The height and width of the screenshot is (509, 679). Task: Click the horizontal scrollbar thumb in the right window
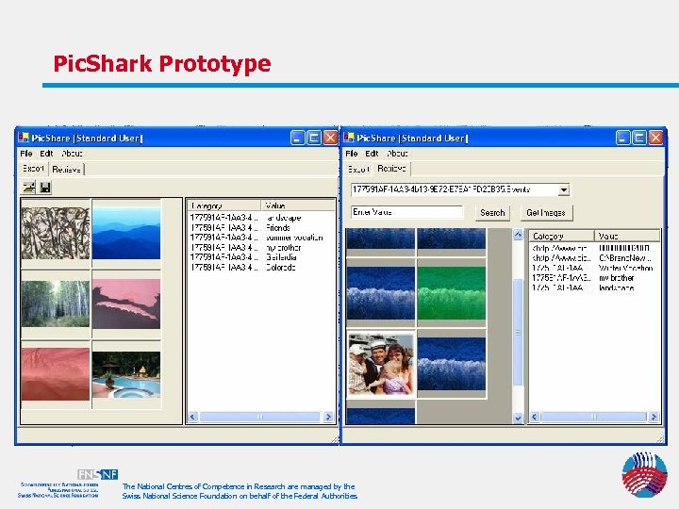pos(594,417)
